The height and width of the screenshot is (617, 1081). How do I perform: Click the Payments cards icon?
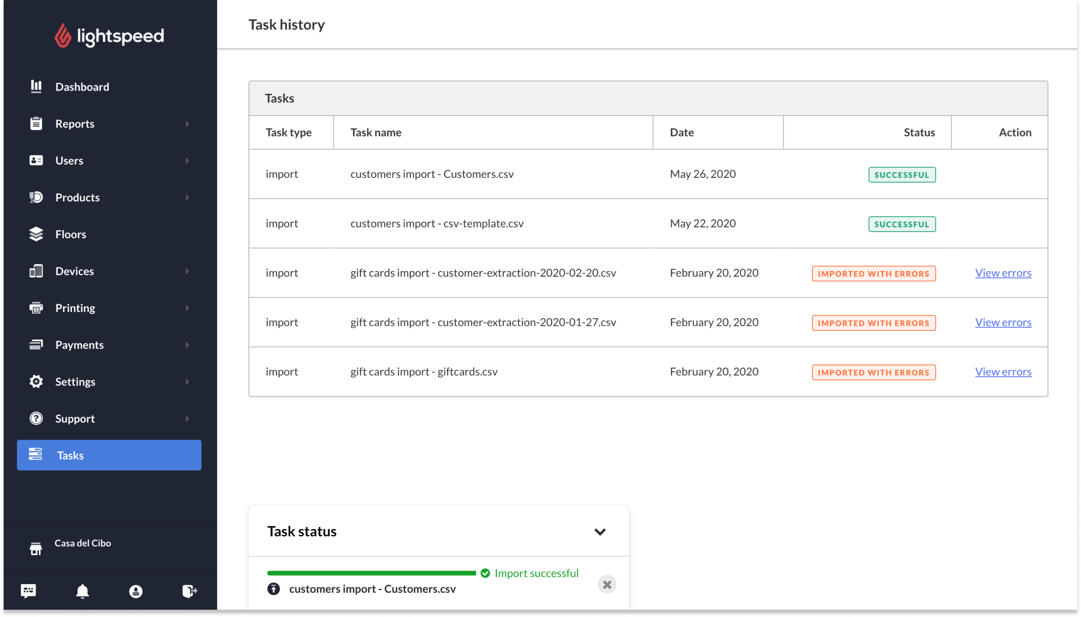click(x=36, y=344)
